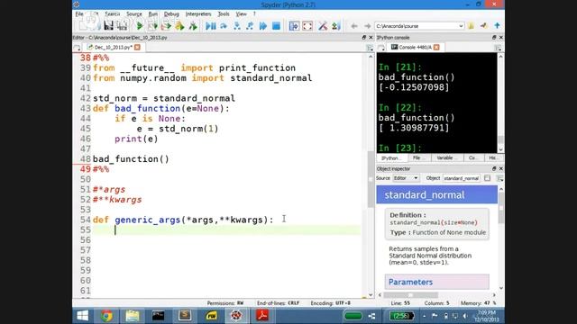Undock the Object inspector pane
The height and width of the screenshot is (324, 577).
[494, 168]
